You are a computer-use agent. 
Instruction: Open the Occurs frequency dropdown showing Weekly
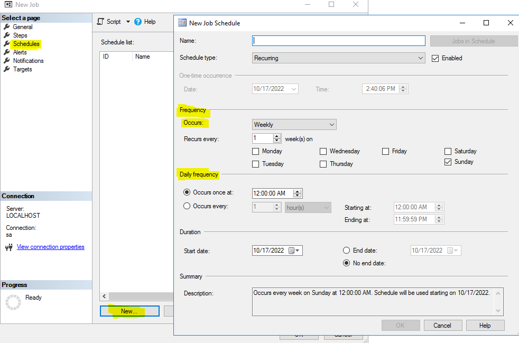coord(294,125)
